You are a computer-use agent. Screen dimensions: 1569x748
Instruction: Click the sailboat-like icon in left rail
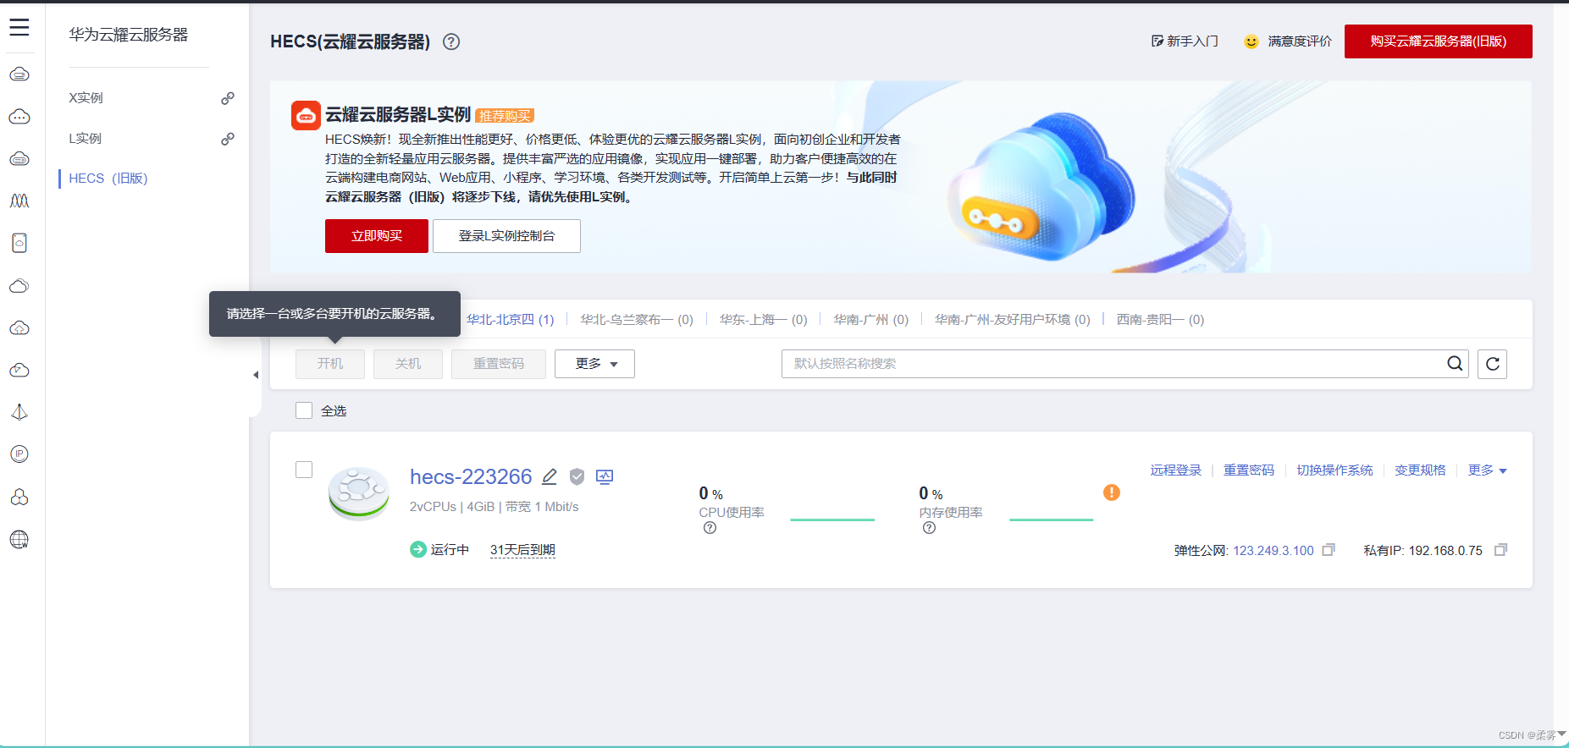pos(19,412)
